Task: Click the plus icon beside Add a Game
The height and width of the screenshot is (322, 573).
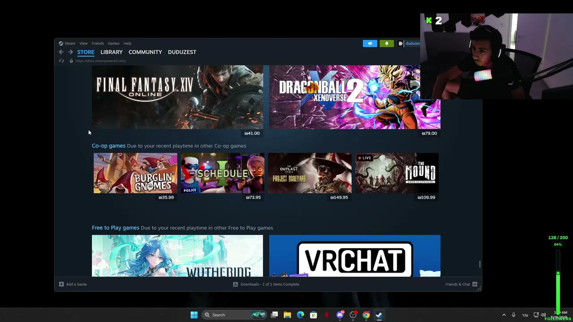Action: coord(61,284)
